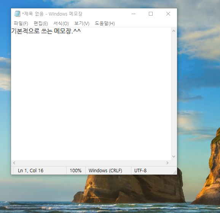Click the *제목 없음 - Windows 메모장 title text
The width and height of the screenshot is (220, 213).
pyautogui.click(x=52, y=14)
